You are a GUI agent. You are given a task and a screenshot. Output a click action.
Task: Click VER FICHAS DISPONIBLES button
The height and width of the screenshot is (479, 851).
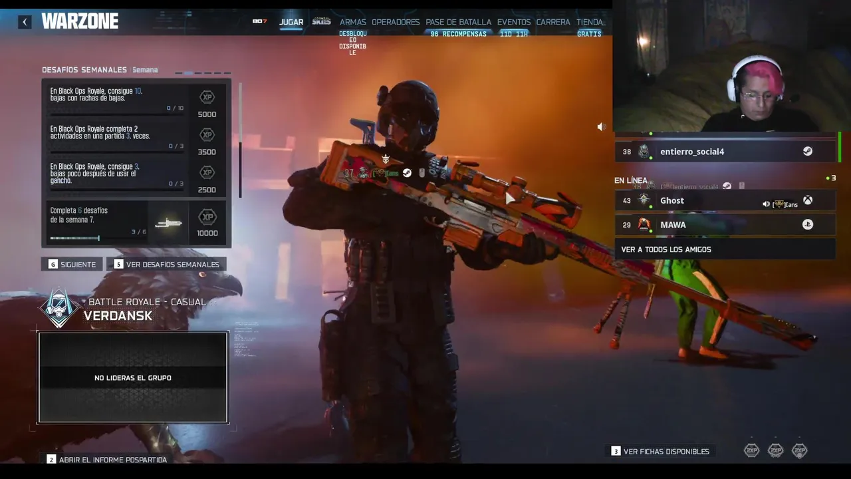click(x=660, y=451)
